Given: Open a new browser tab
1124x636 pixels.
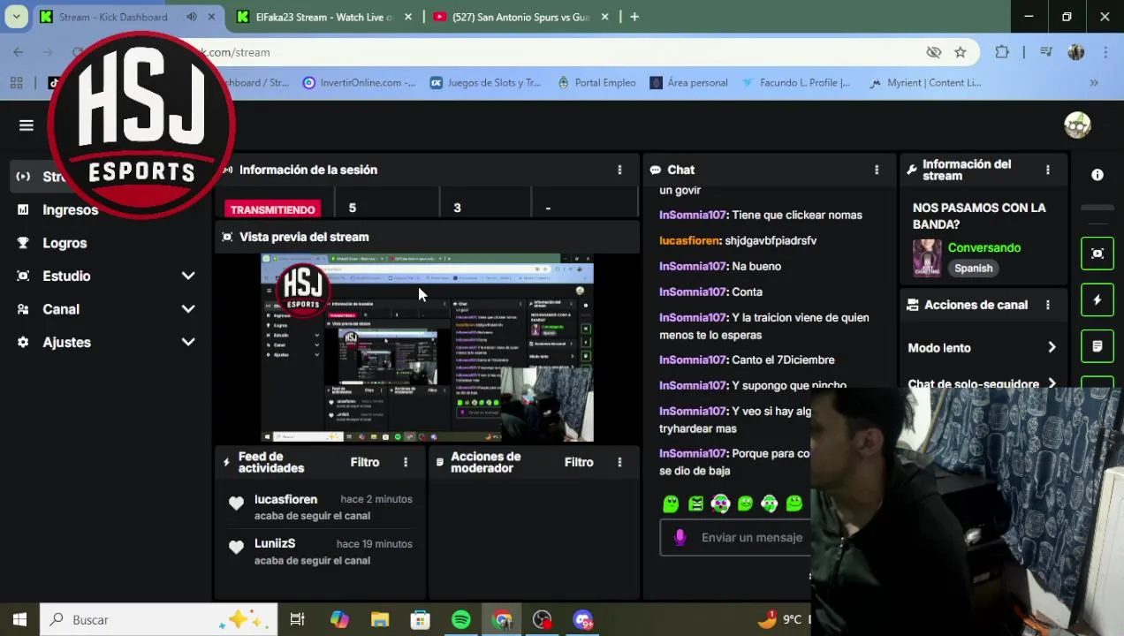Looking at the screenshot, I should point(634,17).
